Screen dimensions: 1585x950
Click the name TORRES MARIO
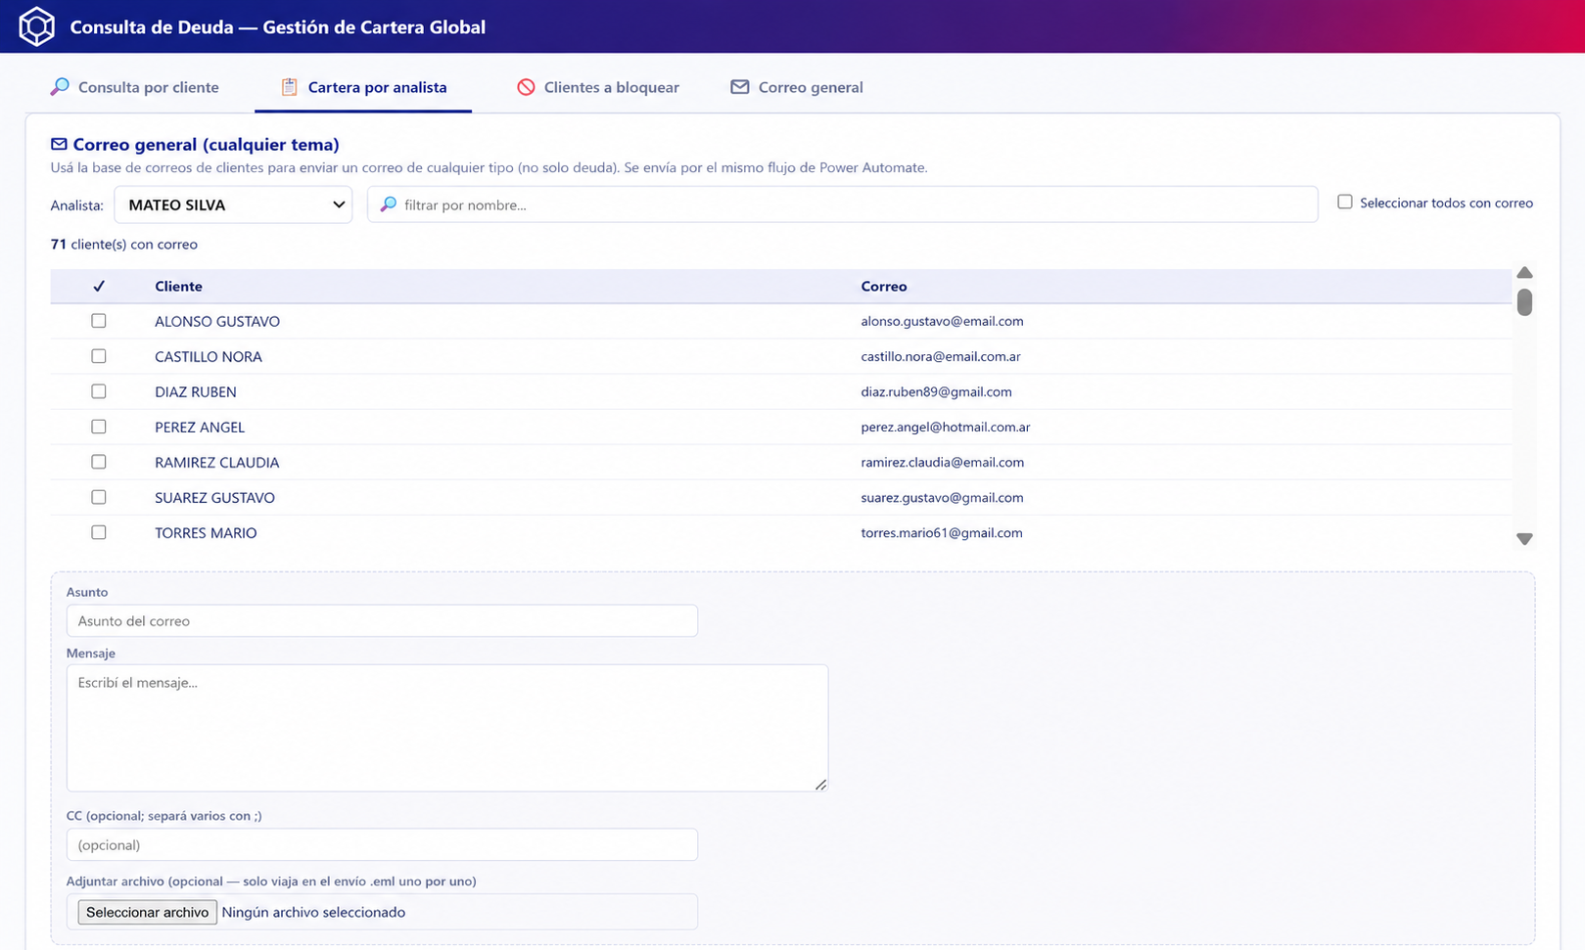(x=206, y=532)
